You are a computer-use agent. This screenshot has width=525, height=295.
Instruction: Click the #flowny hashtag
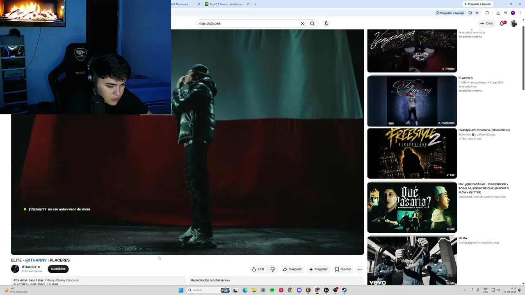(x=60, y=280)
